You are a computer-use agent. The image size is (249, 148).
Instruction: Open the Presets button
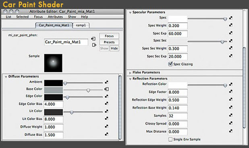coord(109,42)
